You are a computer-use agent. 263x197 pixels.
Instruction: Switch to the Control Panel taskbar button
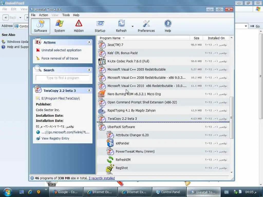coord(169,192)
